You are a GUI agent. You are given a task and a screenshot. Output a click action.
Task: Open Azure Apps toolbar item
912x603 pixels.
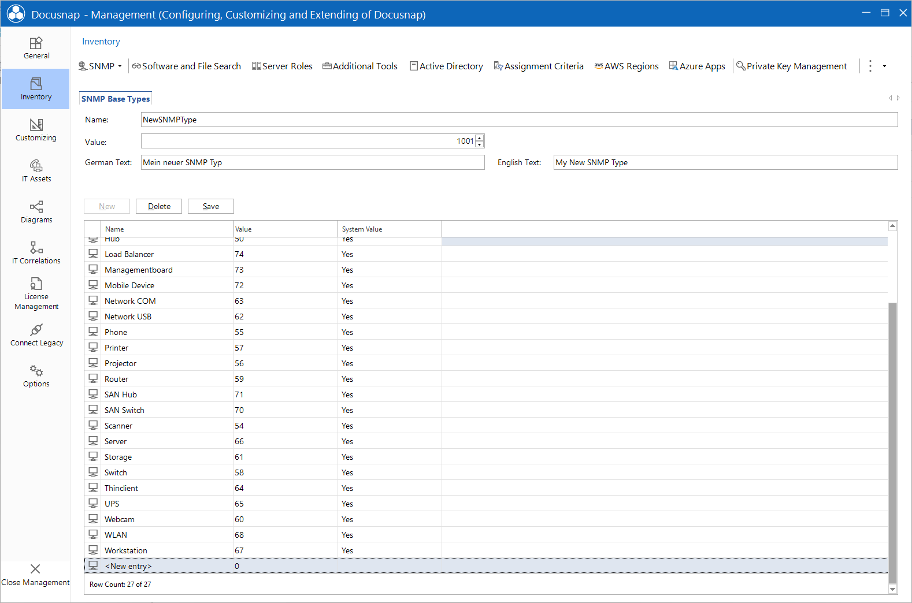coord(697,66)
